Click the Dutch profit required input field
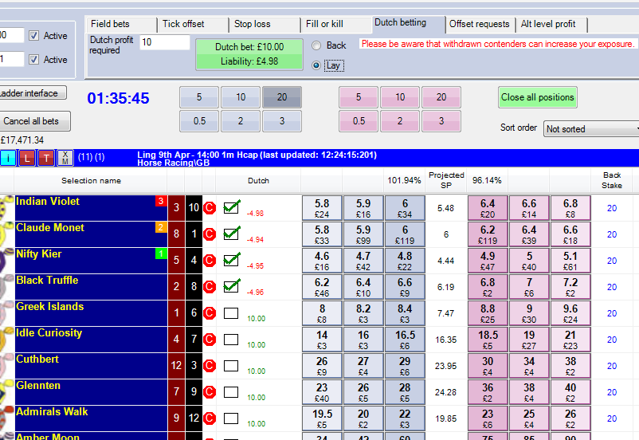This screenshot has width=639, height=440. pos(165,42)
